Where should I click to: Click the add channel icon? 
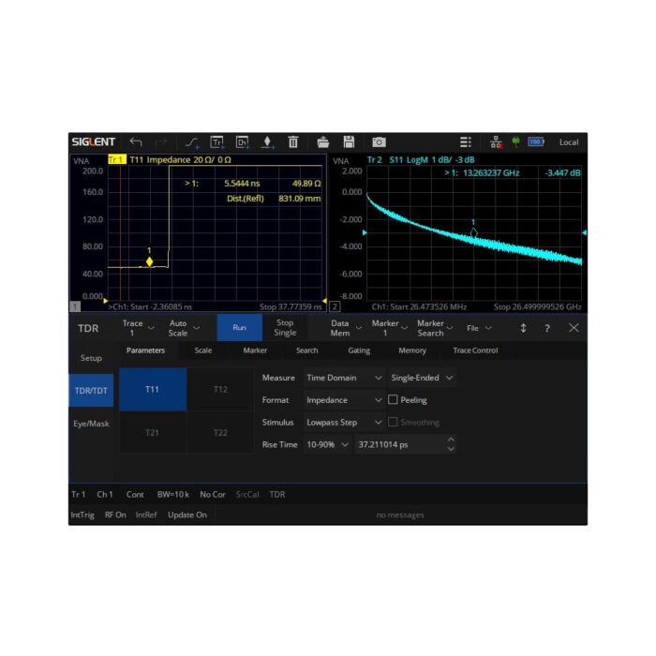pos(242,142)
